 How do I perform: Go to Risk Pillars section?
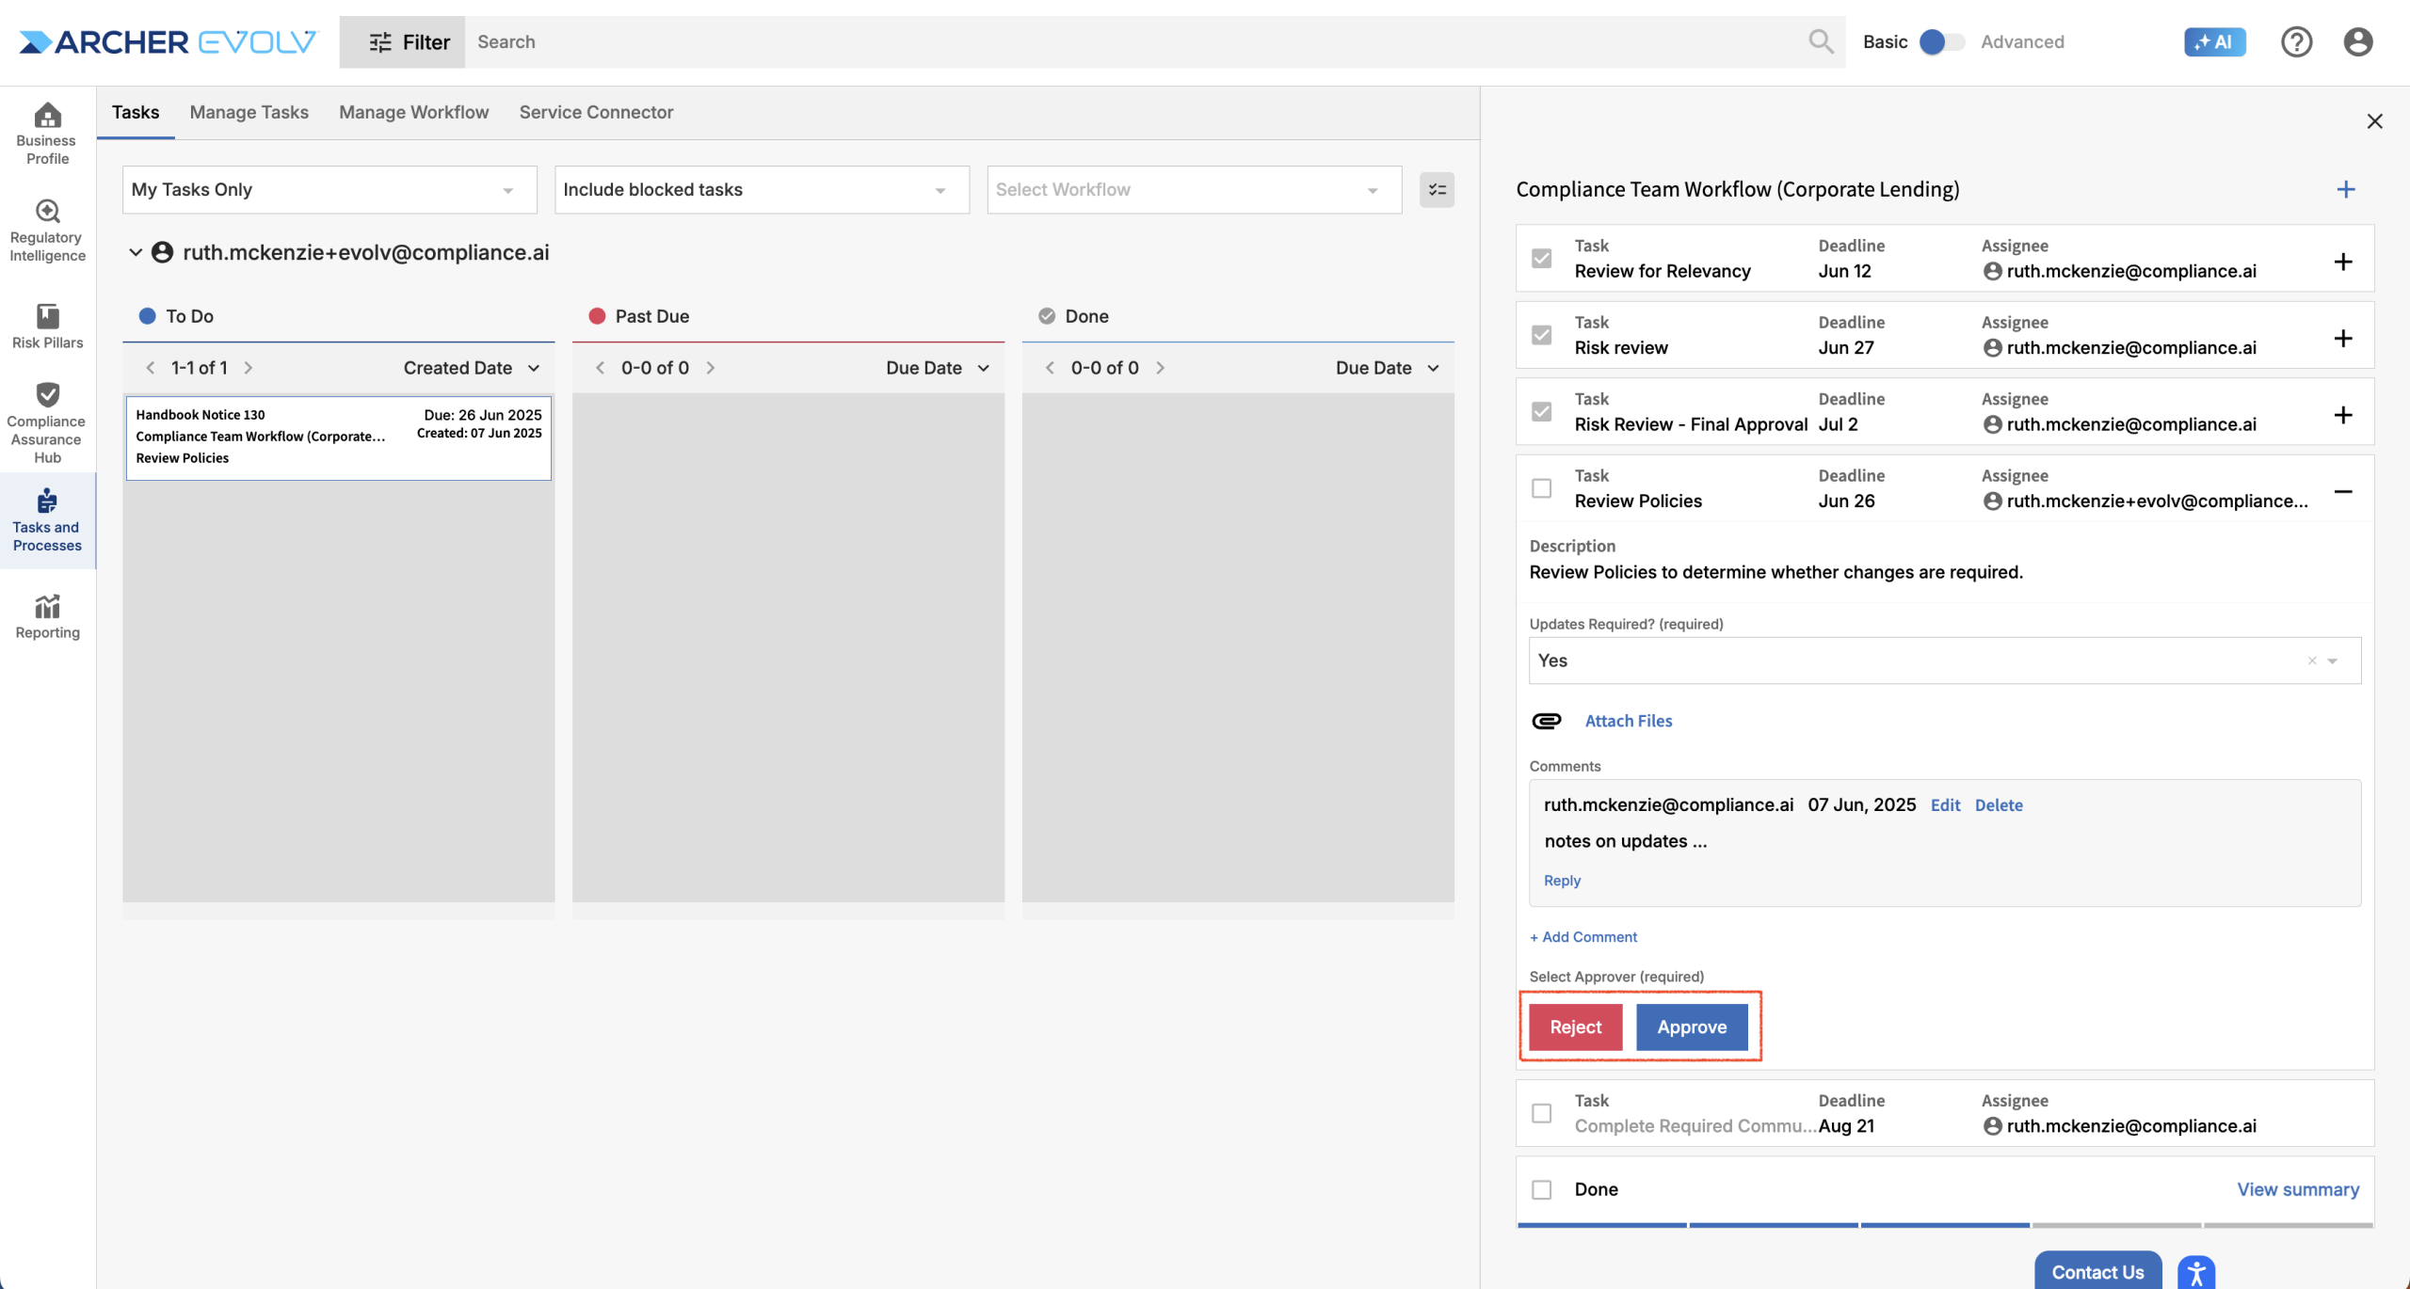[47, 326]
